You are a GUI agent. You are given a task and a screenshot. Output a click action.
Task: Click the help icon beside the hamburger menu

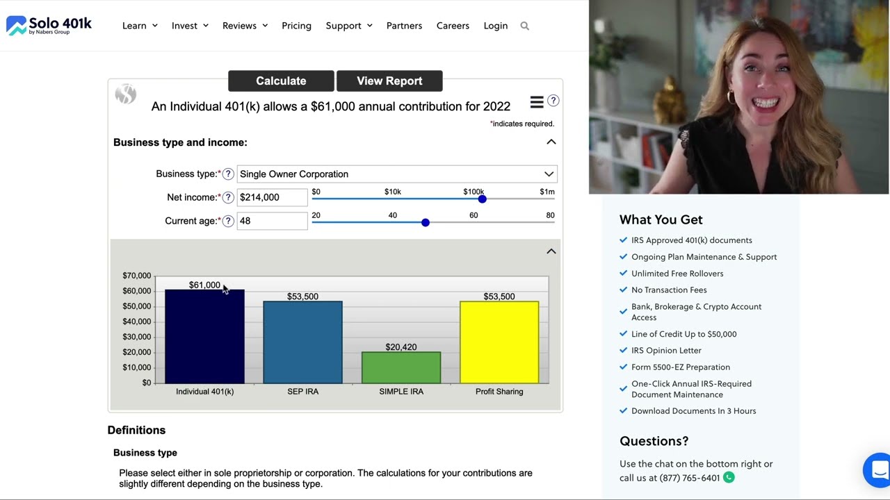pos(553,101)
